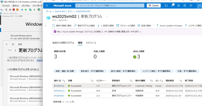Select the Customer Manag… cell
The width and height of the screenshot is (202, 106).
[144, 86]
